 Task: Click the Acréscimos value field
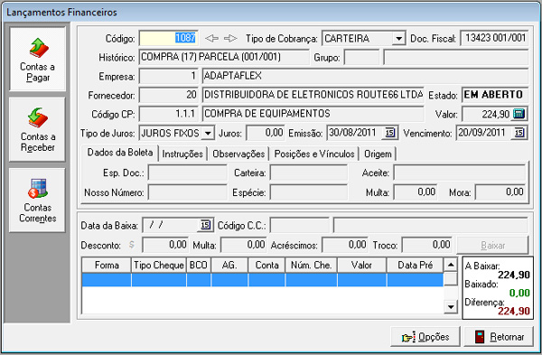pyautogui.click(x=345, y=245)
